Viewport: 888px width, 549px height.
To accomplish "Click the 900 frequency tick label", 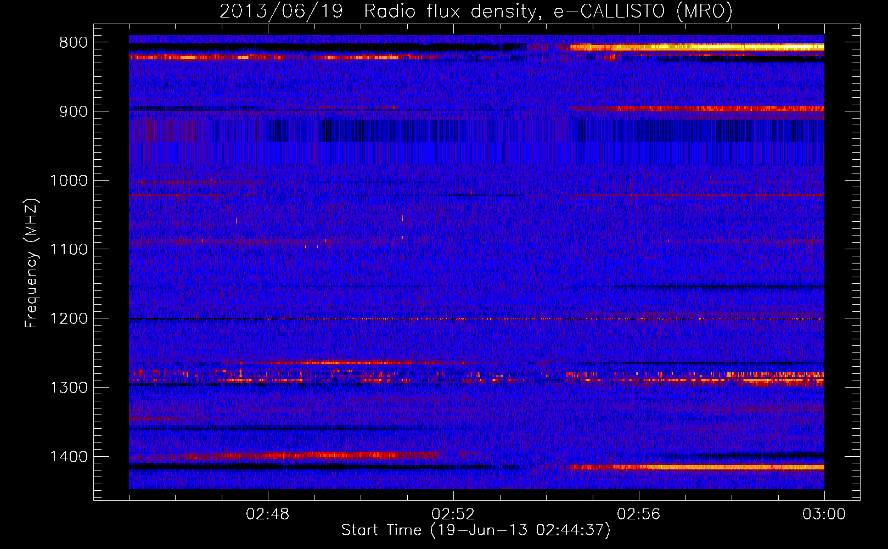I will (74, 111).
